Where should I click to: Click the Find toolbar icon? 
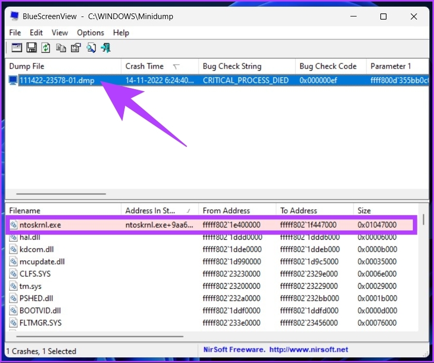(91, 48)
